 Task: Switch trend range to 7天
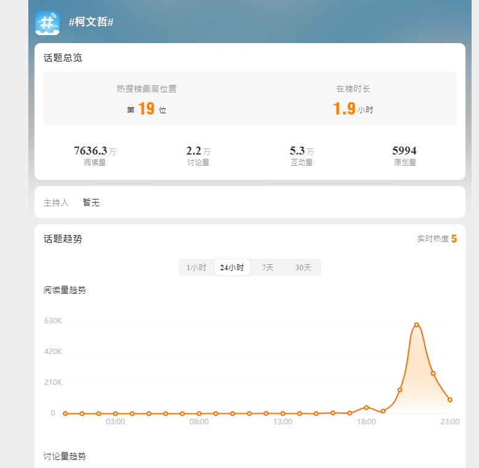click(x=268, y=268)
